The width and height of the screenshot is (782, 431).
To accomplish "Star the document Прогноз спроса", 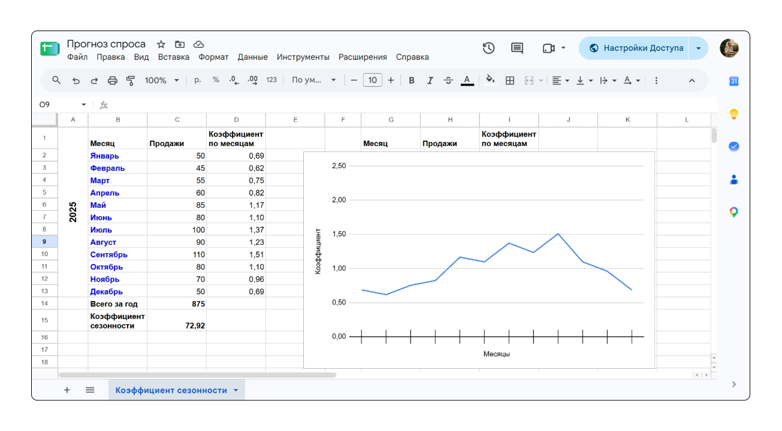I will click(161, 44).
